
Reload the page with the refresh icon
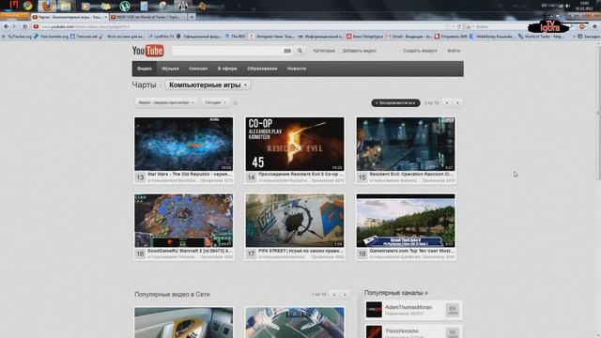pos(459,27)
